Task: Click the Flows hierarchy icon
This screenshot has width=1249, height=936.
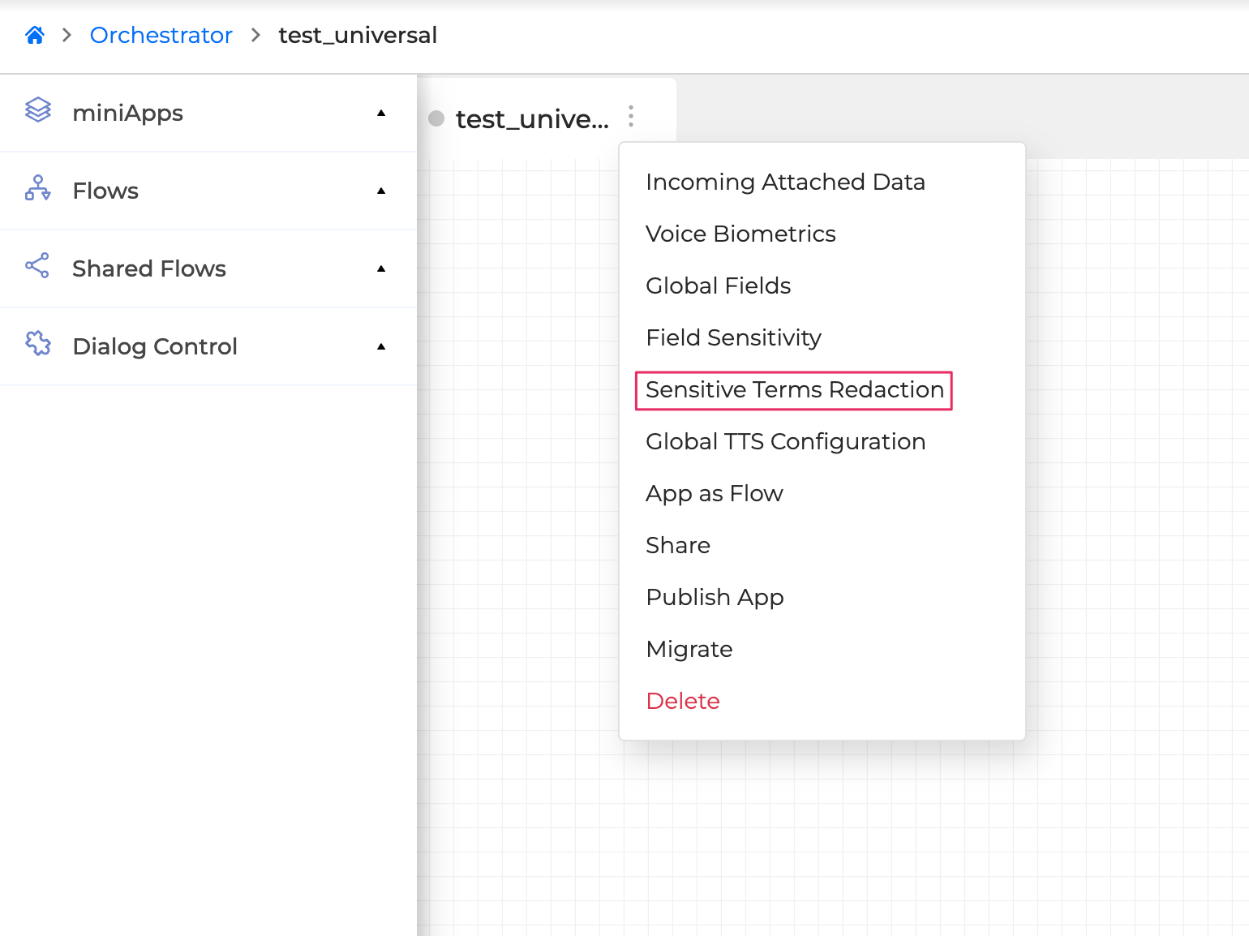Action: click(x=37, y=191)
